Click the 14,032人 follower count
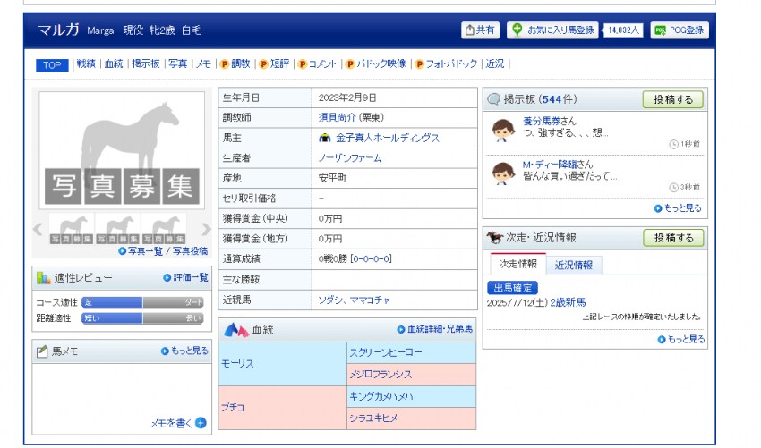This screenshot has height=448, width=761. [x=623, y=30]
